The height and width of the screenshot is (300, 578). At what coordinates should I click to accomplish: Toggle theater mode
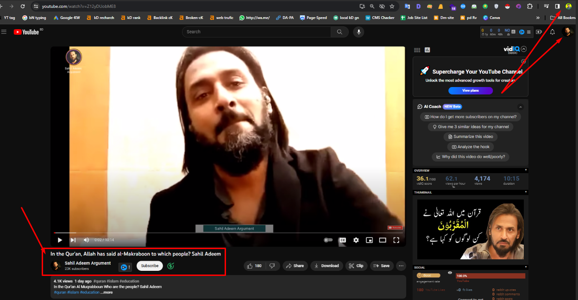pos(383,240)
